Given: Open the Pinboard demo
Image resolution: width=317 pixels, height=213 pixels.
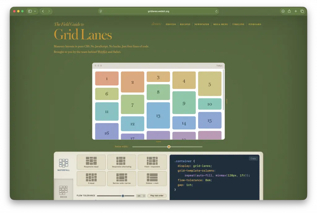Looking at the screenshot, I should (x=255, y=24).
